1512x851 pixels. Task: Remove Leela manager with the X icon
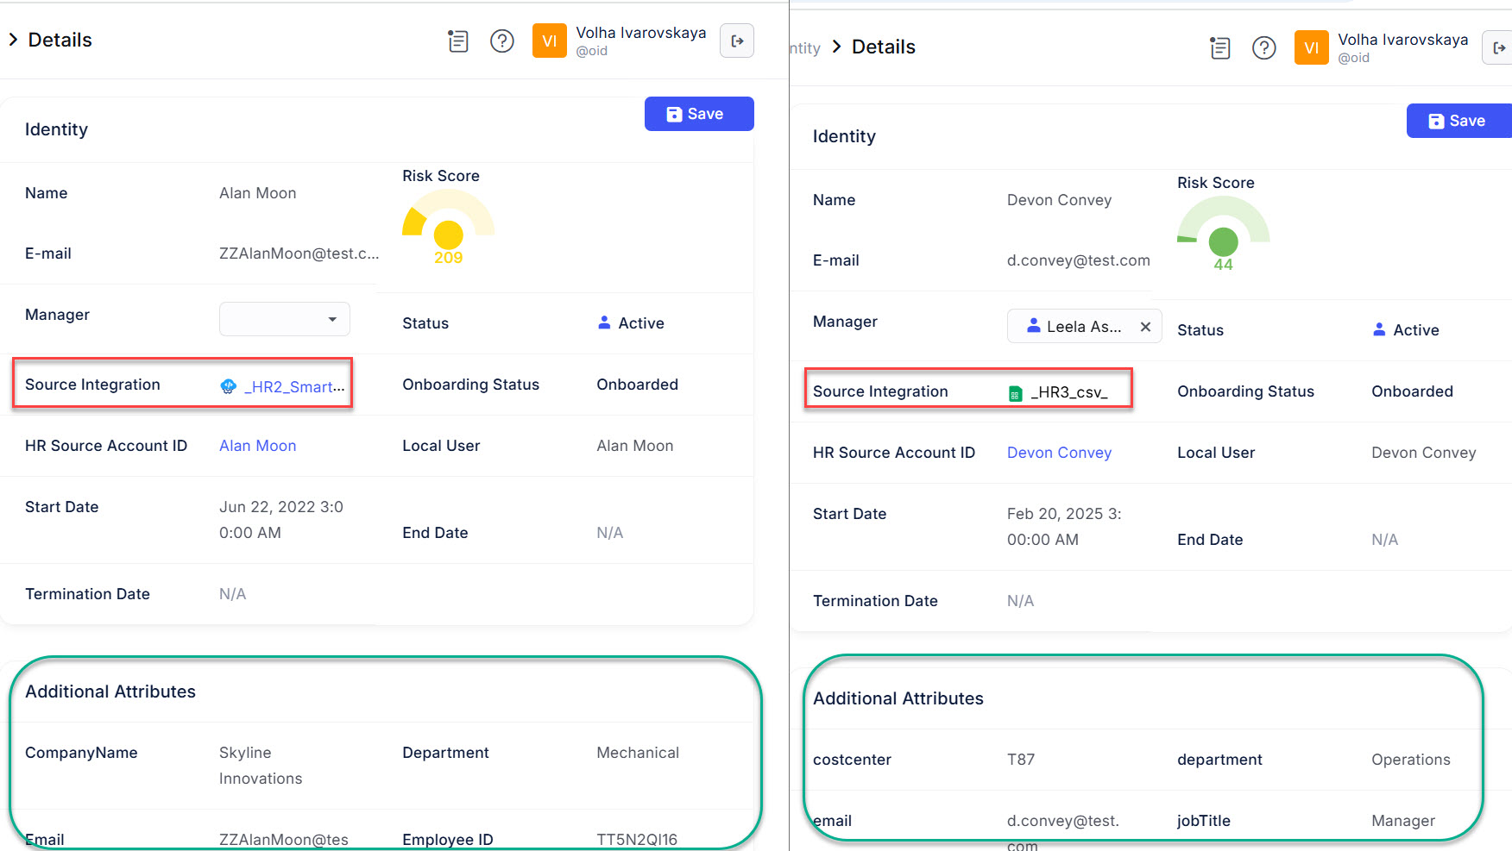[1145, 327]
